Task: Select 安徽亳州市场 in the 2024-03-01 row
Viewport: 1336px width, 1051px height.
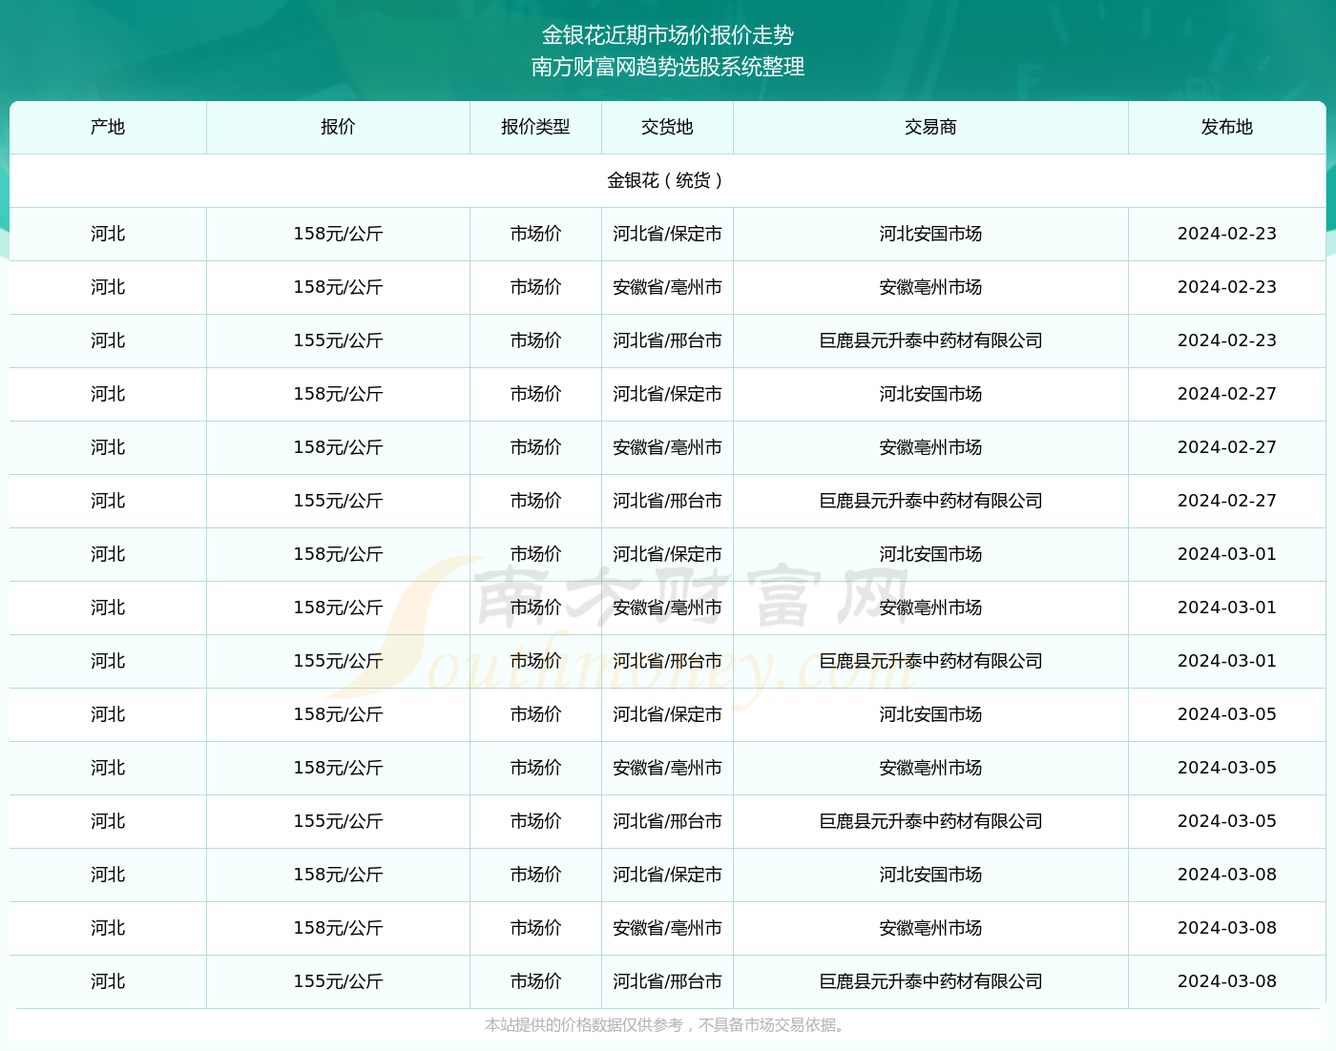Action: pos(930,608)
